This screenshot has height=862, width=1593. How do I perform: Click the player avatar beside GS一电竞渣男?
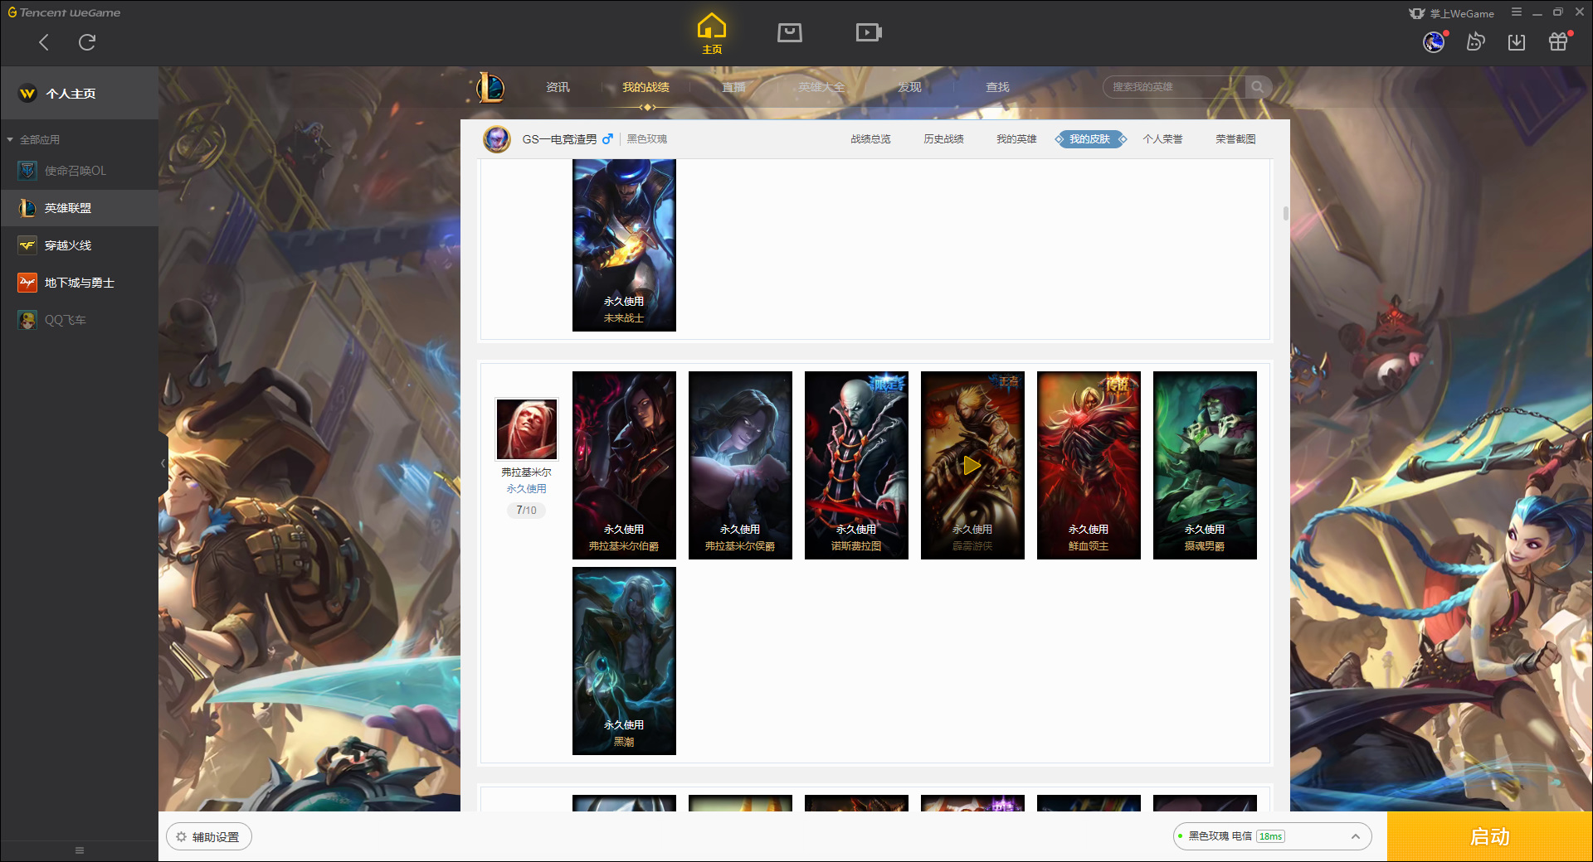click(x=497, y=138)
